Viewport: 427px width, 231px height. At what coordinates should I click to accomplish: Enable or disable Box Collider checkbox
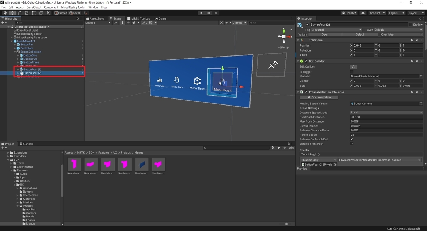click(306, 61)
